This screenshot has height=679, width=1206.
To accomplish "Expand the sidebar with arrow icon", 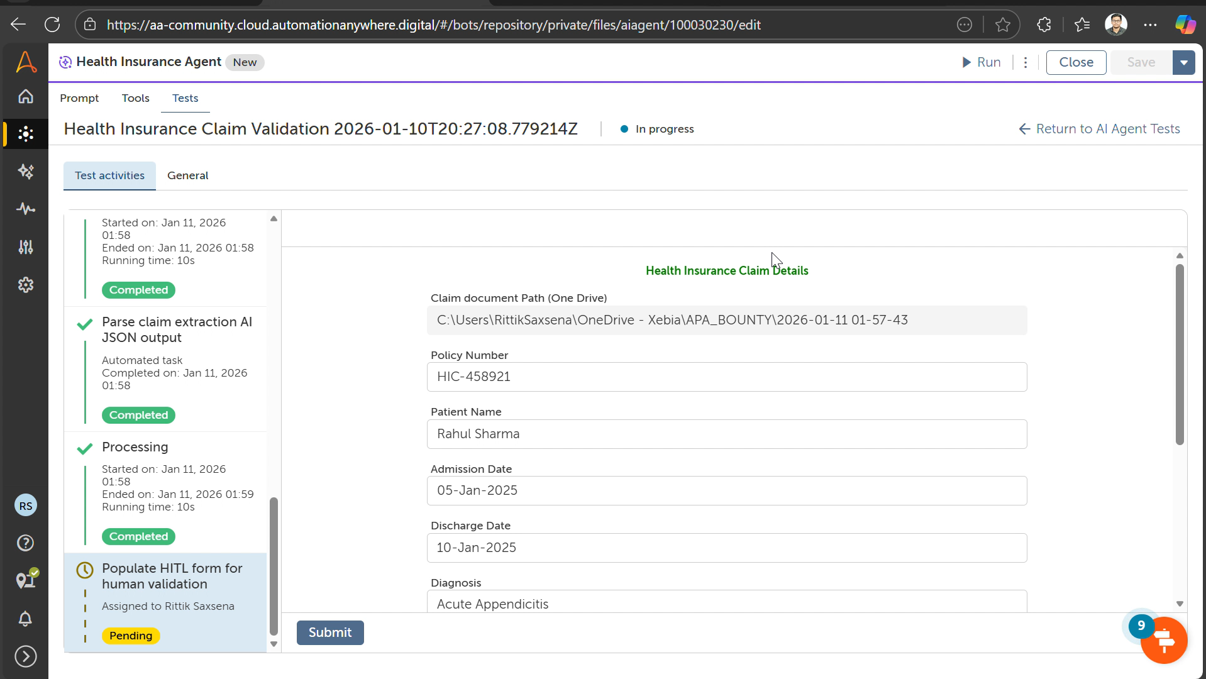I will [x=26, y=656].
